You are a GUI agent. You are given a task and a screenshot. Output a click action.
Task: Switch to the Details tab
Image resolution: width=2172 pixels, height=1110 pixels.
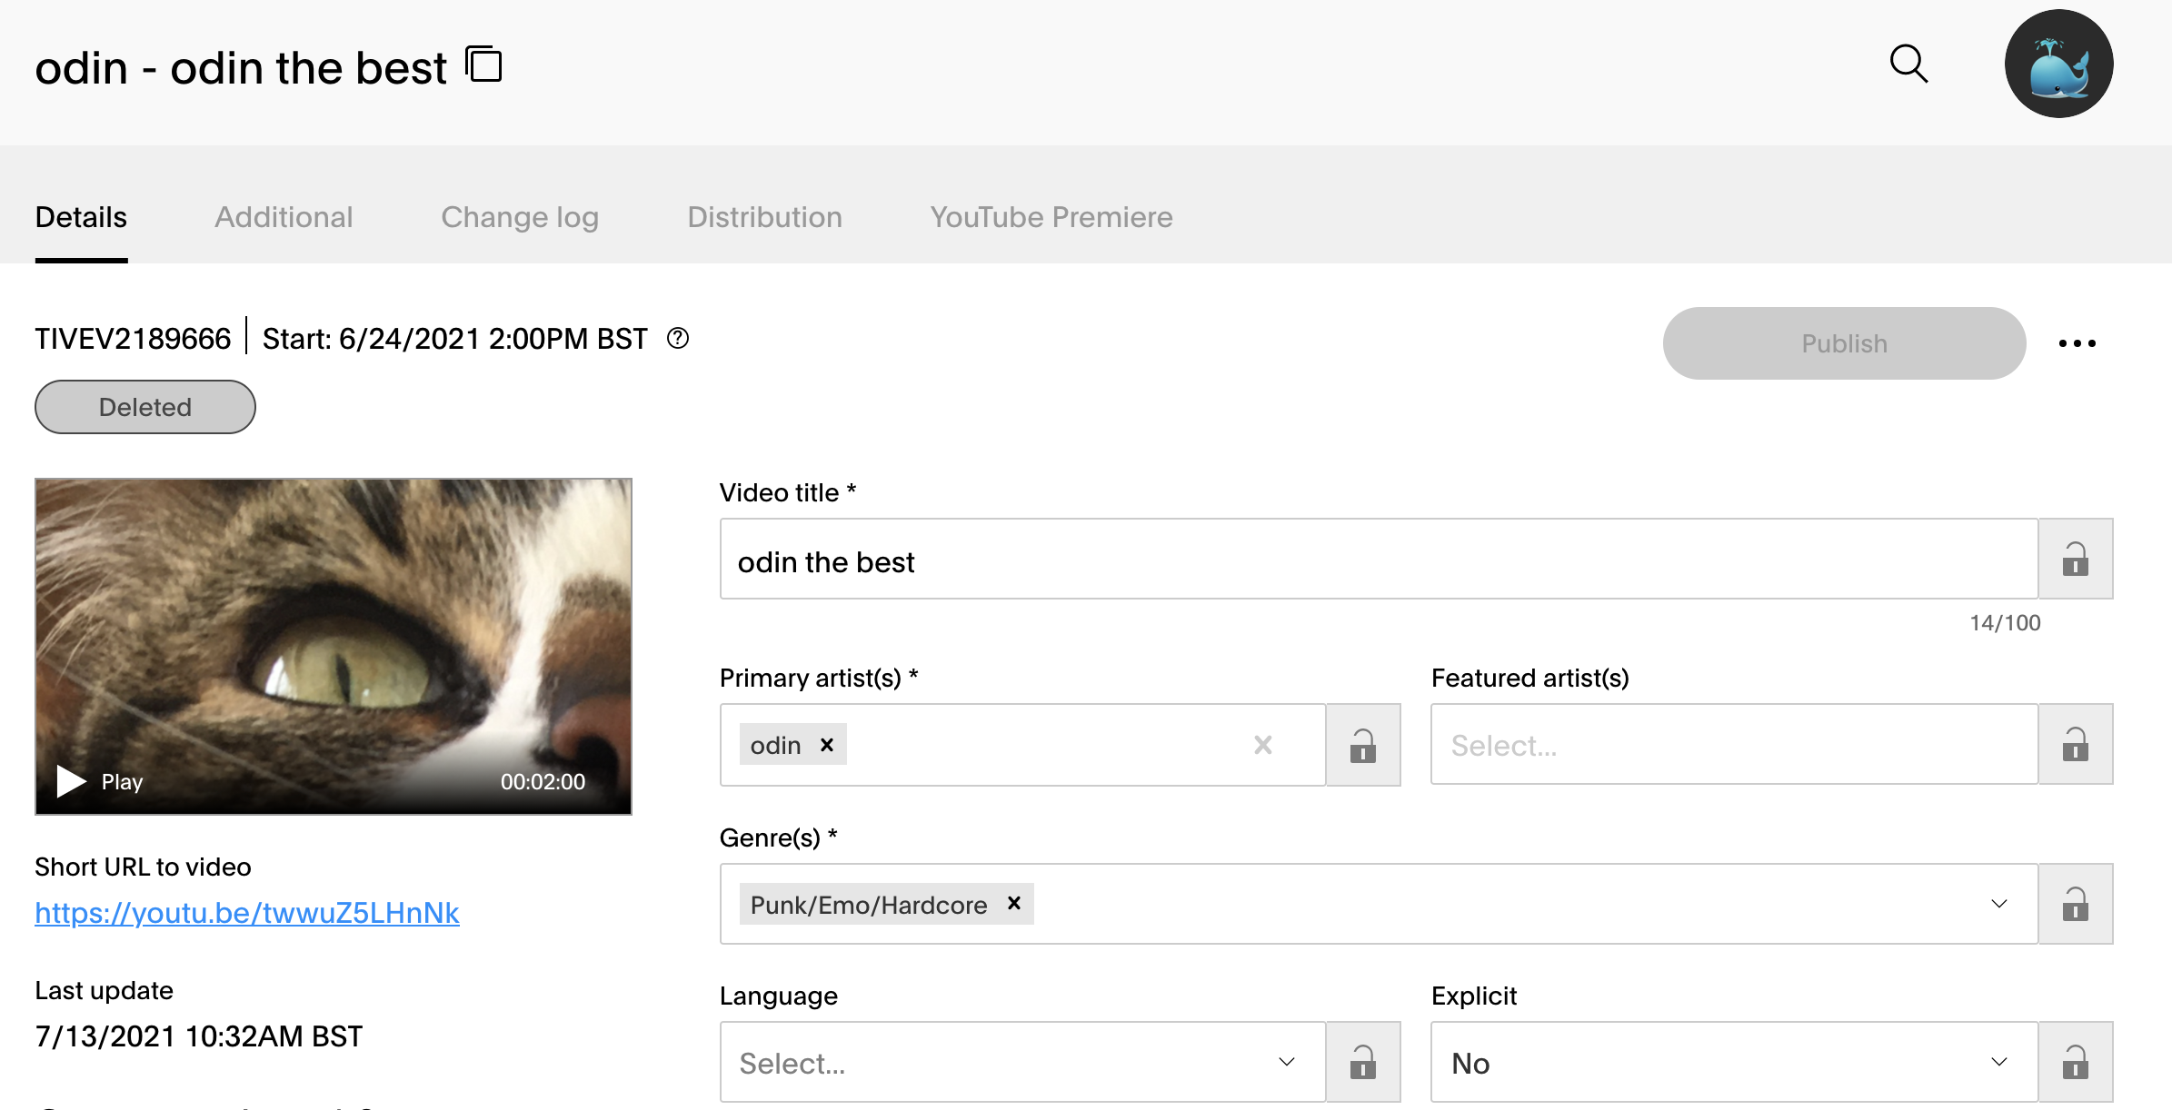(x=81, y=217)
